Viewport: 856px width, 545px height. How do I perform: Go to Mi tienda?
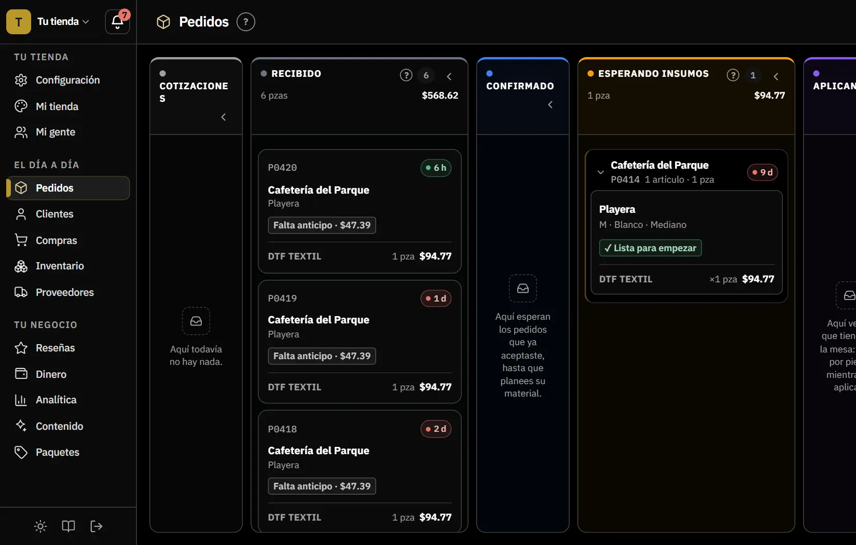point(68,106)
